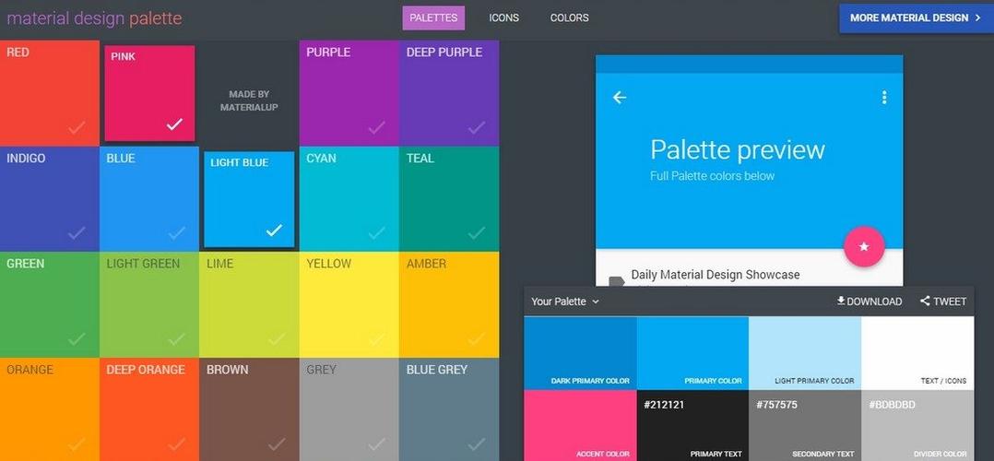The width and height of the screenshot is (994, 461).
Task: Click the Primary Color swatch
Action: tap(692, 352)
